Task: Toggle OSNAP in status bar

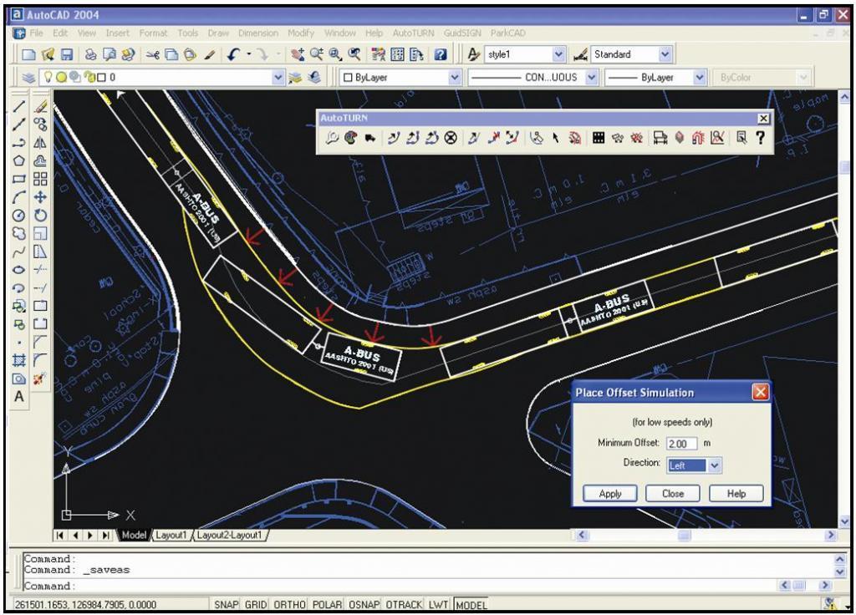Action: pos(364,604)
